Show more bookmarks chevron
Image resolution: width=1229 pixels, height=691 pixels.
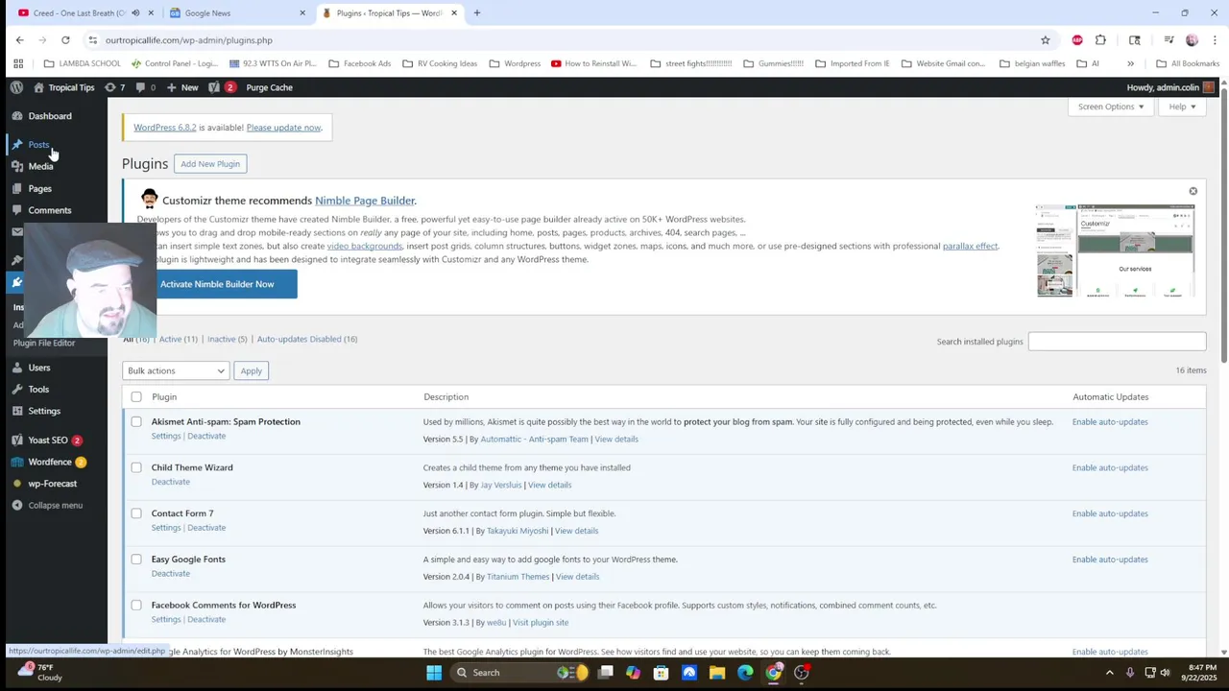(1130, 63)
